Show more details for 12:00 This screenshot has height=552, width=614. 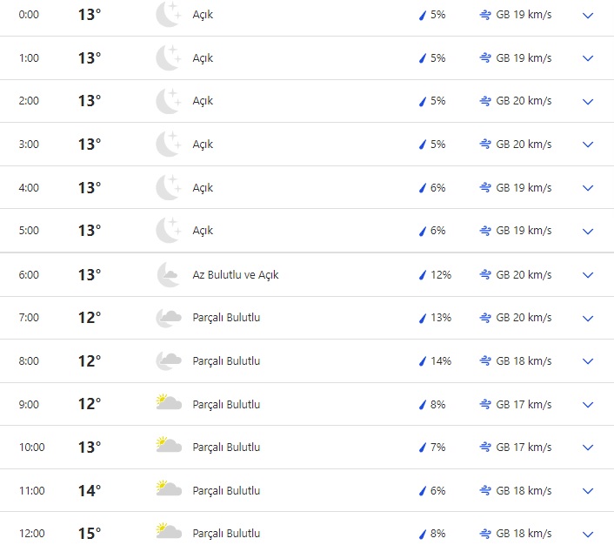588,534
